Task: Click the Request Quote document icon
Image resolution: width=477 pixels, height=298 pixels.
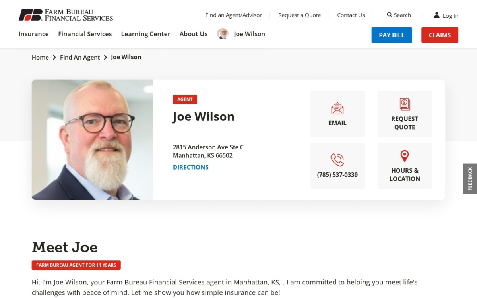Action: 405,104
